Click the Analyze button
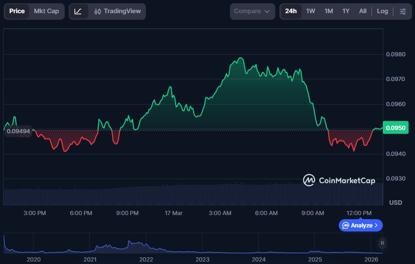Screen dimensions: 415x264 [x=358, y=225]
